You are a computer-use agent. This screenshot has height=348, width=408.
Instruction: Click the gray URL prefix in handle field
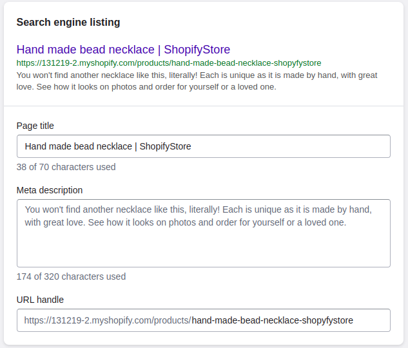click(108, 320)
